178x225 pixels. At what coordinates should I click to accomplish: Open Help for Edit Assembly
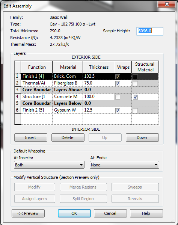coord(146,213)
